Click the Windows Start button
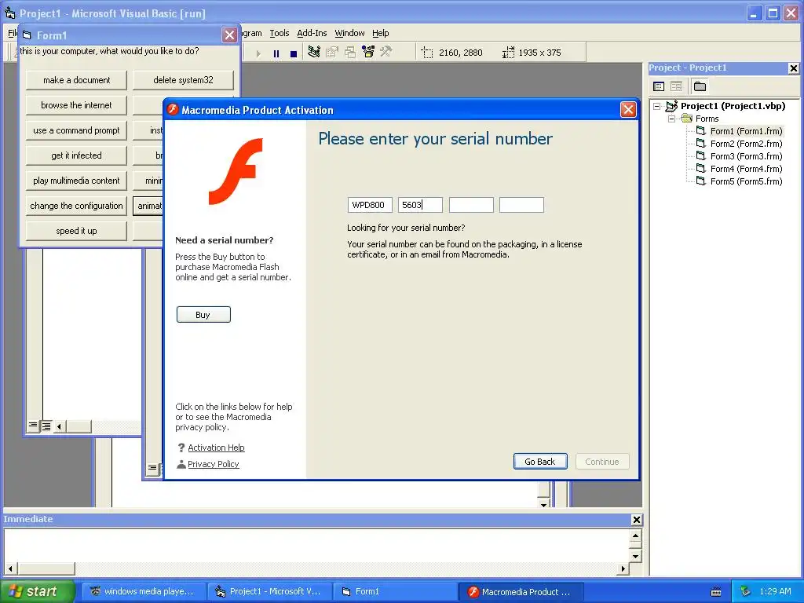804x603 pixels. (37, 591)
